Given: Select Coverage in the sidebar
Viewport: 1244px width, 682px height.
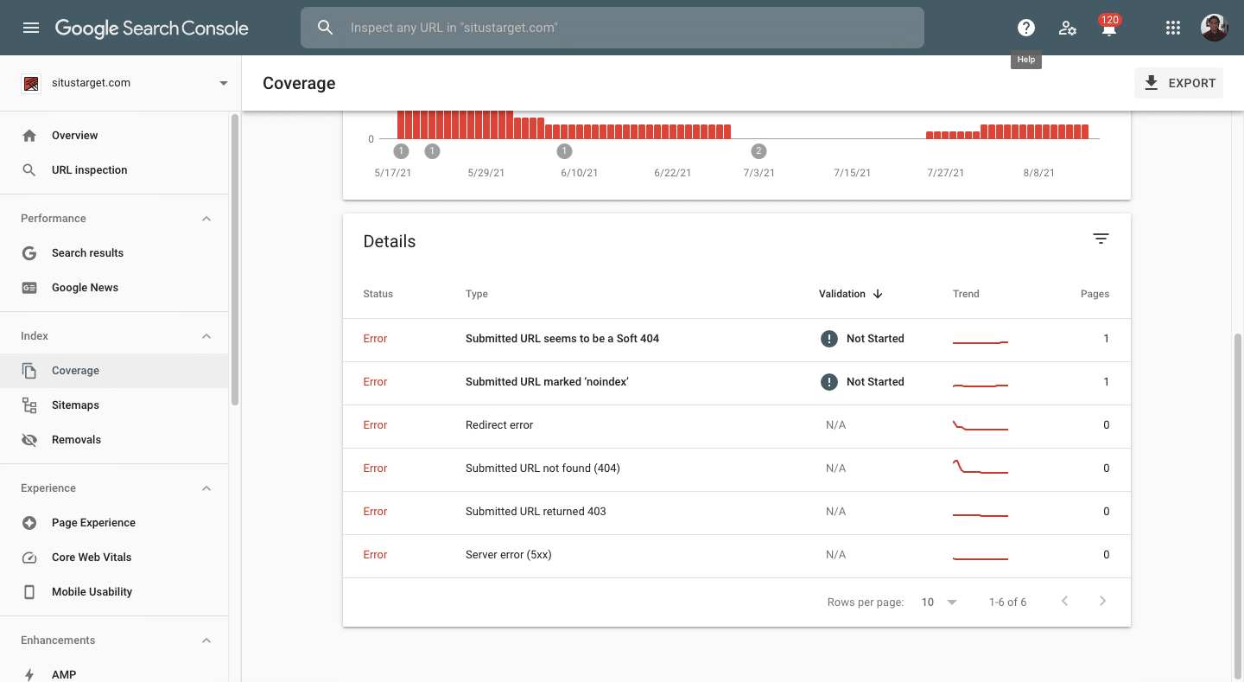Looking at the screenshot, I should (x=114, y=371).
